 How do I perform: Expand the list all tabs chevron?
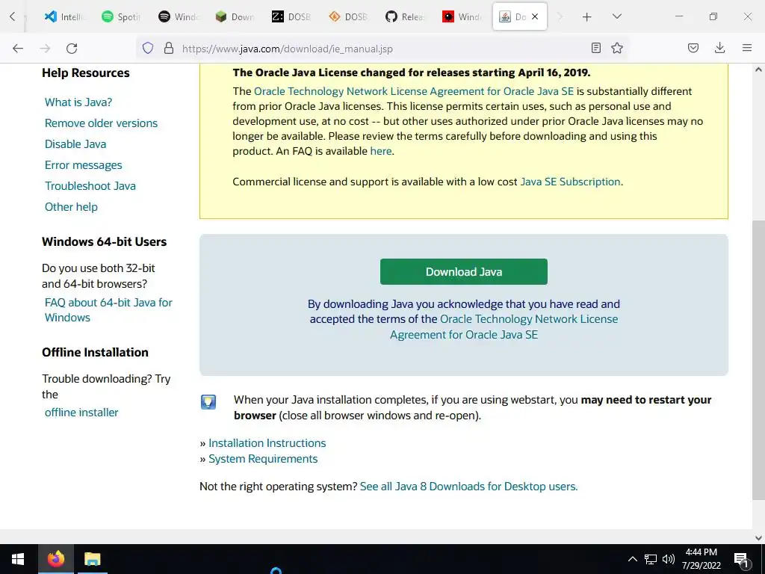616,16
